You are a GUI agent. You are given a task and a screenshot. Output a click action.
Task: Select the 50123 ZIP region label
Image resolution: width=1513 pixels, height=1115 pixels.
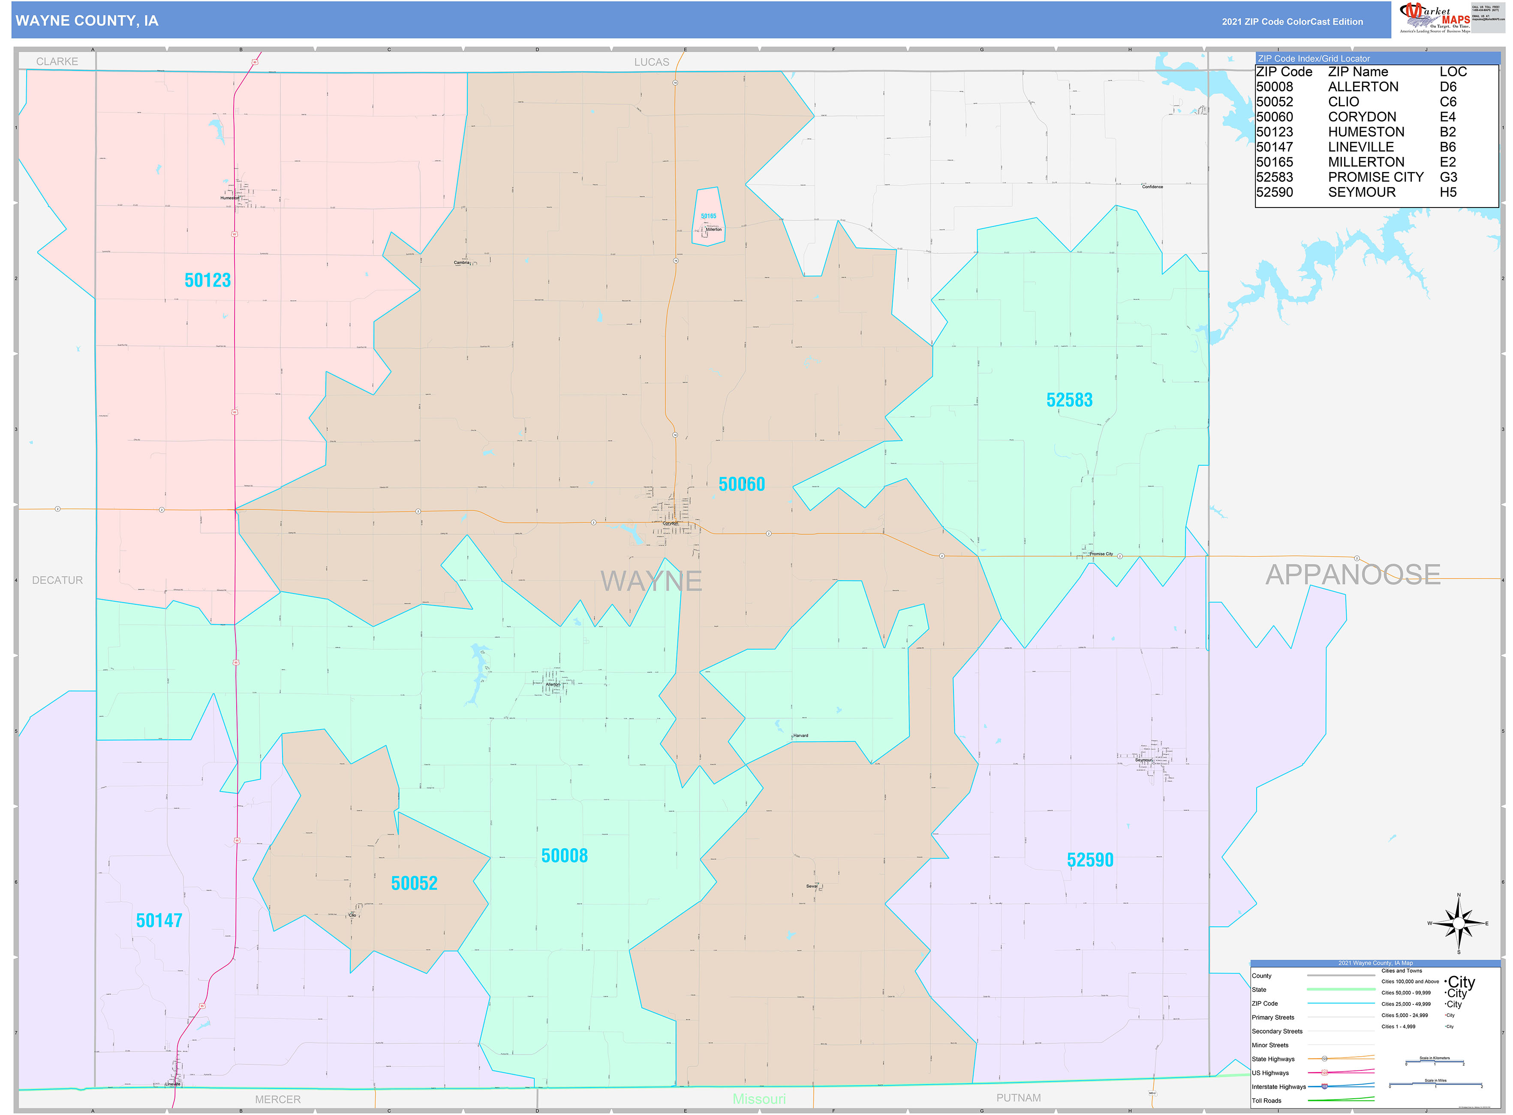click(208, 280)
